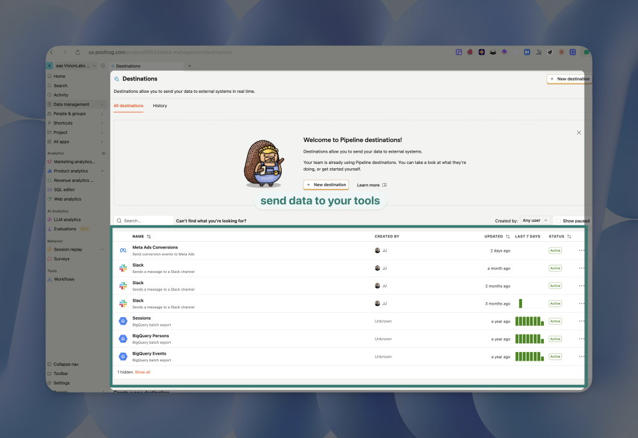Open the SQL editor sidebar icon
The width and height of the screenshot is (638, 438).
(x=49, y=189)
